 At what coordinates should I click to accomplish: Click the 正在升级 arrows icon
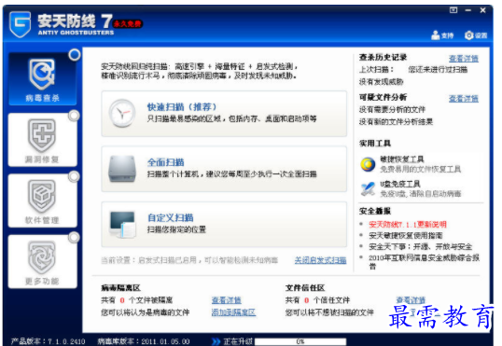tap(216, 341)
